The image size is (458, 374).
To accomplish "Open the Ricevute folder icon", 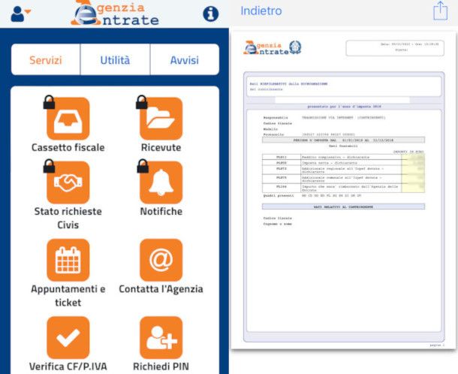I will (x=161, y=119).
